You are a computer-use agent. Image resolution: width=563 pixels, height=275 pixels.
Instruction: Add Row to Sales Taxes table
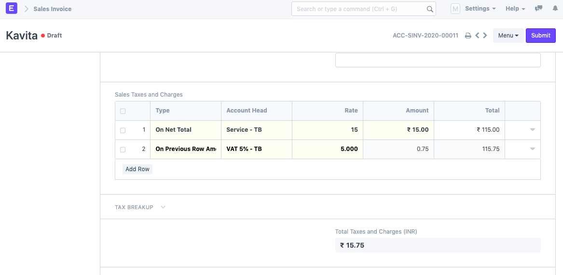click(x=137, y=169)
